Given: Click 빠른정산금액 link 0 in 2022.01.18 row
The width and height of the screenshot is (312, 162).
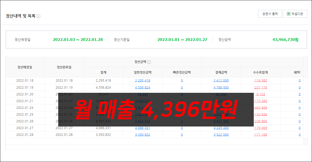Looking at the screenshot, I should 182,81.
